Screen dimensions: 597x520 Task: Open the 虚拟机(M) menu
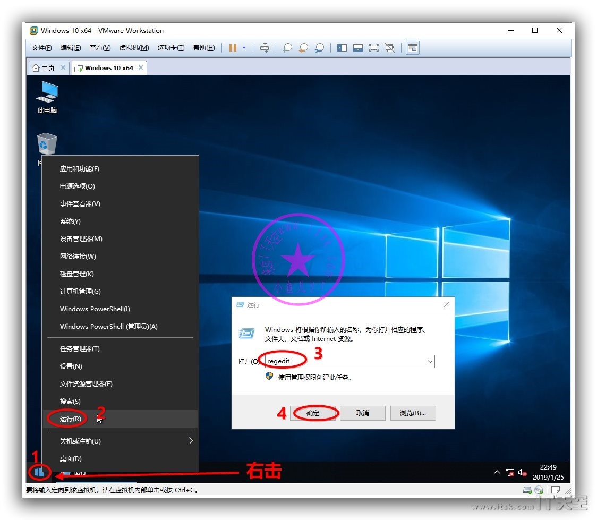point(134,48)
